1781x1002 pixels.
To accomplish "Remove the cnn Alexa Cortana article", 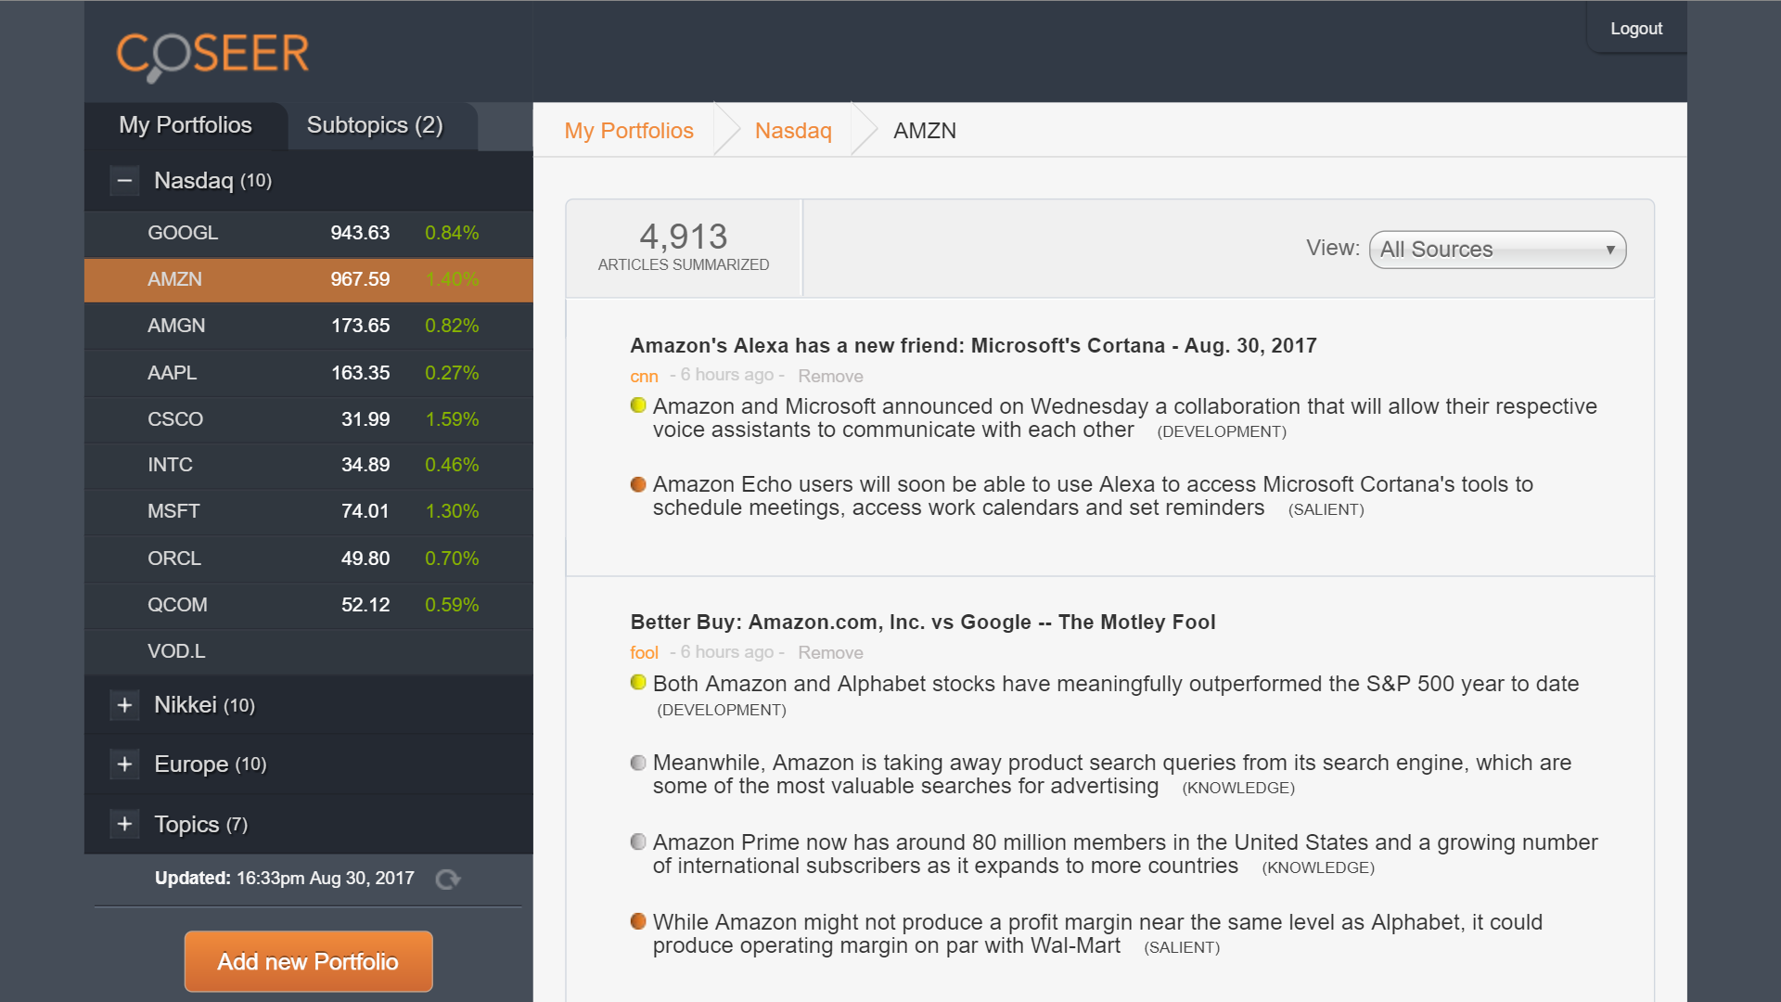I will (830, 376).
